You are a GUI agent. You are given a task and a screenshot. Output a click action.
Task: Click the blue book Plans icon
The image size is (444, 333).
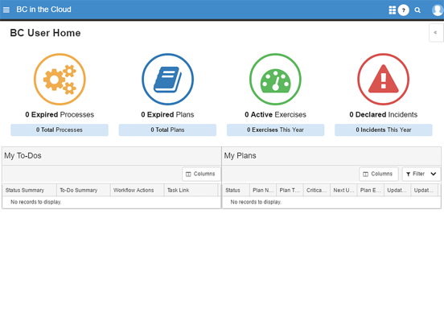coord(167,80)
